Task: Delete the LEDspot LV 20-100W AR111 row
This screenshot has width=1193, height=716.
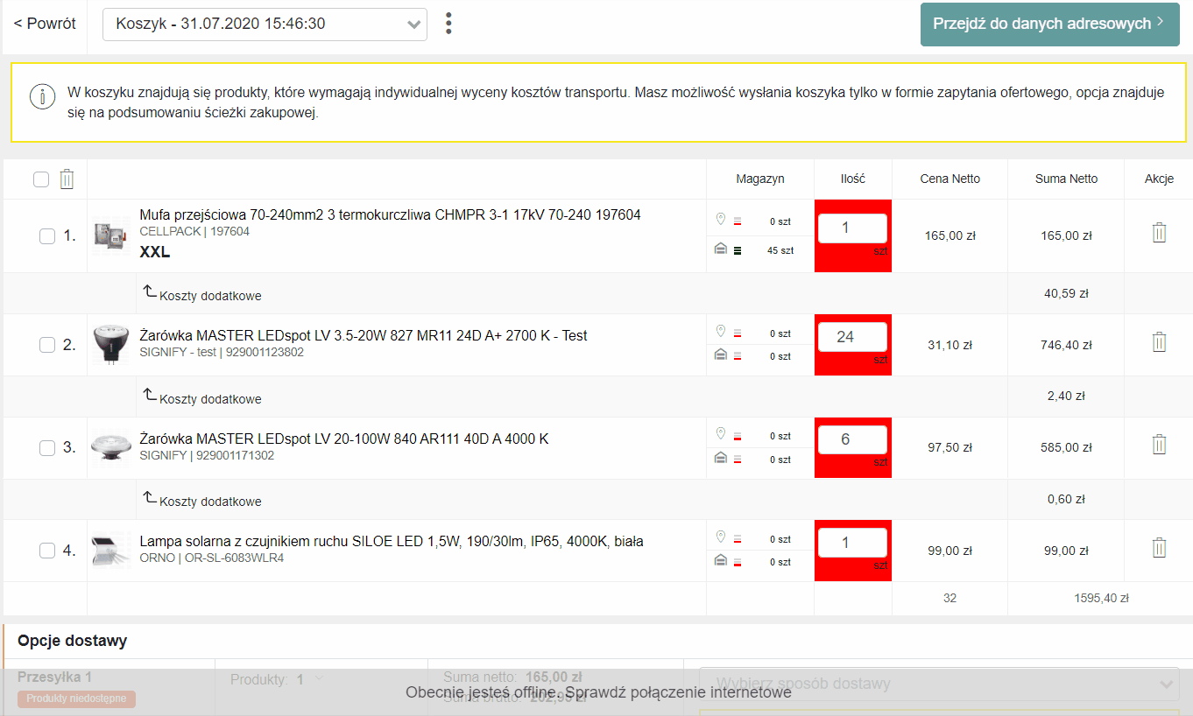Action: point(1159,444)
